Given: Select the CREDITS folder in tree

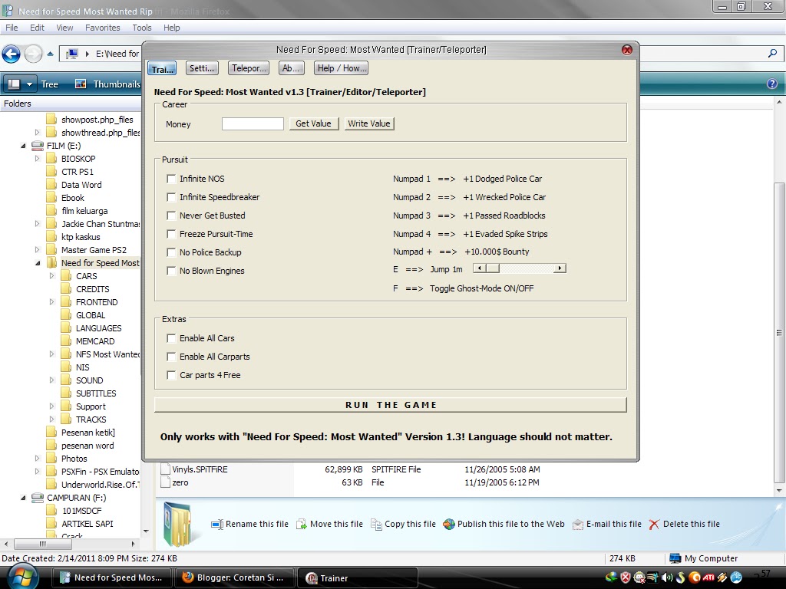Looking at the screenshot, I should [92, 289].
